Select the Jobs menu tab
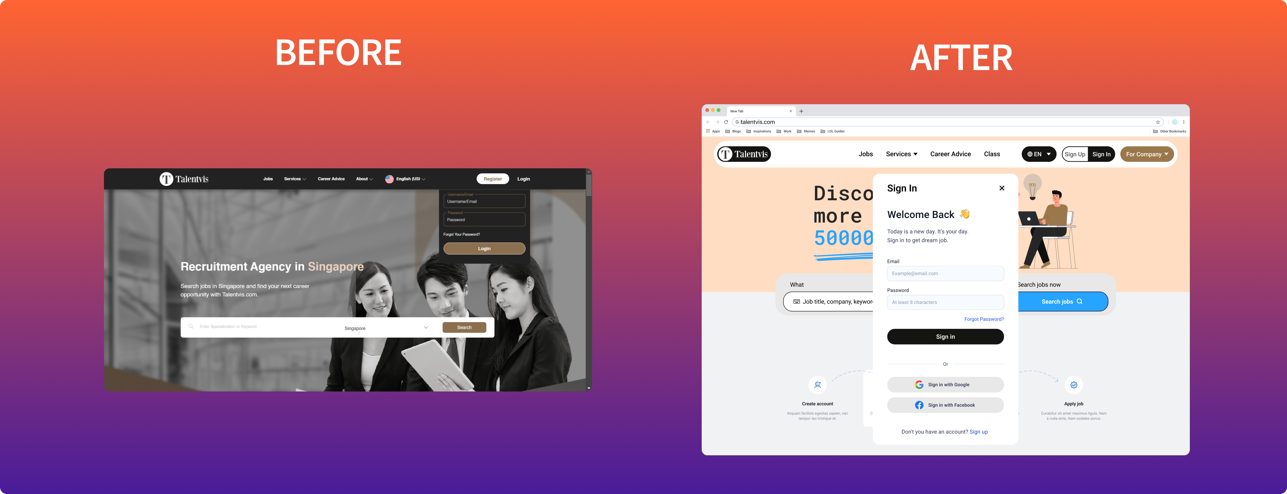This screenshot has height=494, width=1287. 865,154
